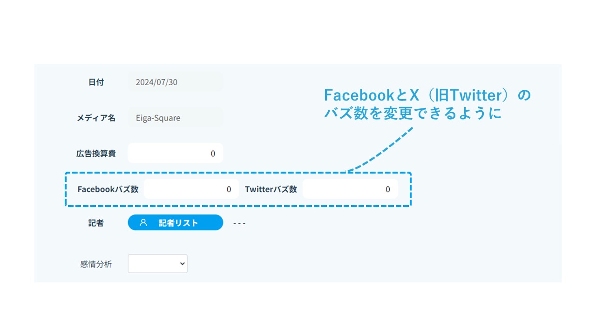
Task: Click the person icon in 記者リスト button
Action: click(x=143, y=223)
